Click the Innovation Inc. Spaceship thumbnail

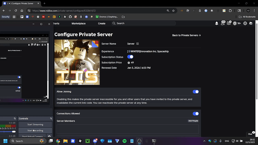[77, 62]
